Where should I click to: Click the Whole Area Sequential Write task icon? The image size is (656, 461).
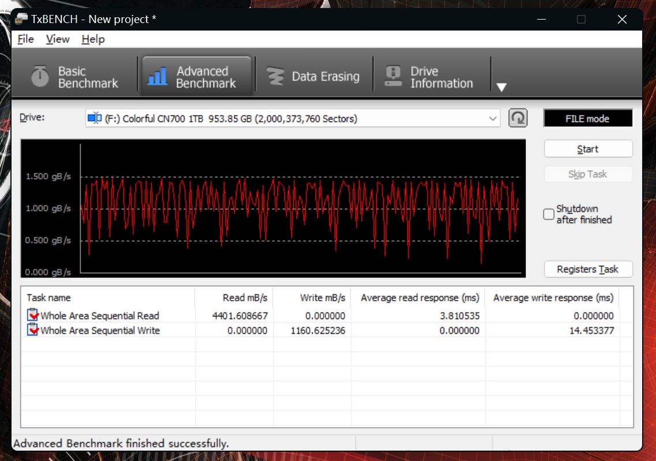(x=33, y=330)
